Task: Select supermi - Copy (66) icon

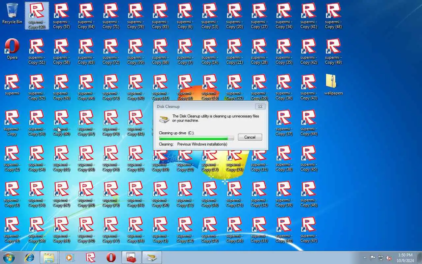Action: point(86,87)
